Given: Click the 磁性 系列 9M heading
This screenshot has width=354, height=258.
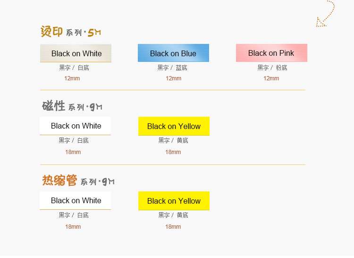Looking at the screenshot, I should pos(72,106).
